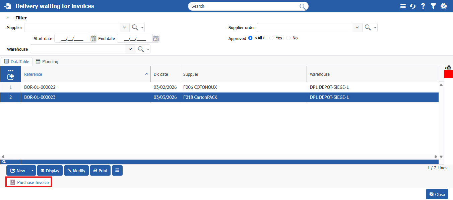Screen dimensions: 453x200
Task: Click the refresh icon in header
Action: click(413, 6)
